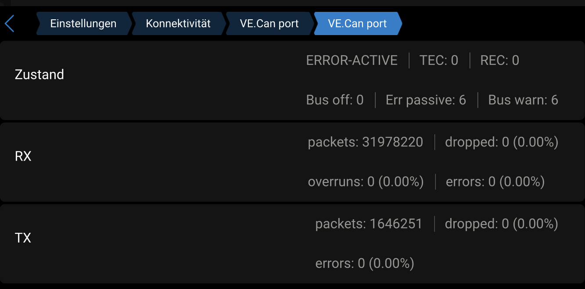Click the TX row label
The width and height of the screenshot is (585, 289).
23,238
